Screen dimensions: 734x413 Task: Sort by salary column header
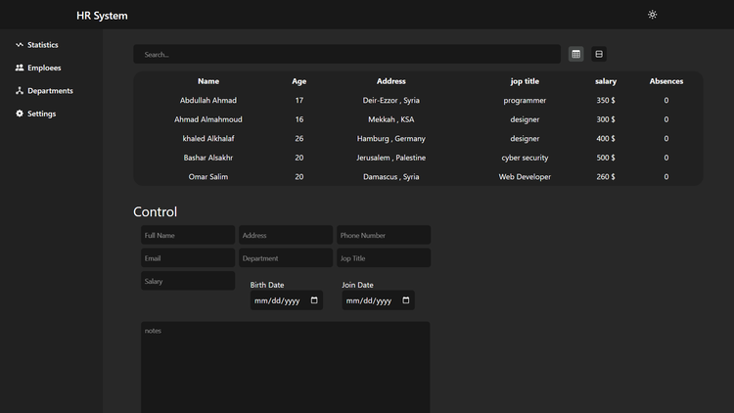point(606,81)
